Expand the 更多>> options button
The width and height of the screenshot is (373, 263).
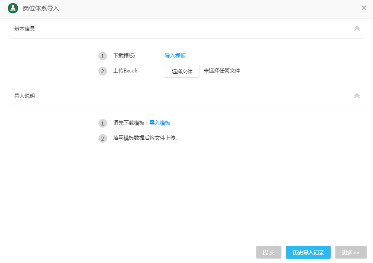click(351, 252)
